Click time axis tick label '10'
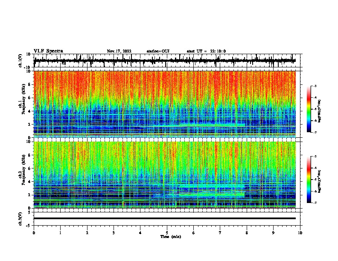The width and height of the screenshot is (338, 261). click(x=300, y=233)
